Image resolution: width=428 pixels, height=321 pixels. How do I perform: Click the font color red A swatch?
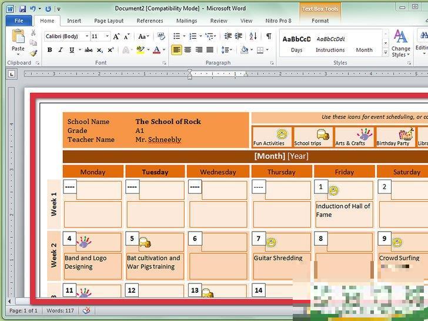coord(157,51)
